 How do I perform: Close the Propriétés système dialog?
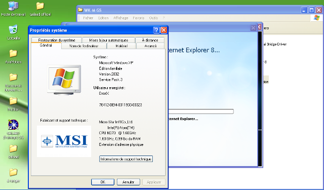(x=164, y=30)
